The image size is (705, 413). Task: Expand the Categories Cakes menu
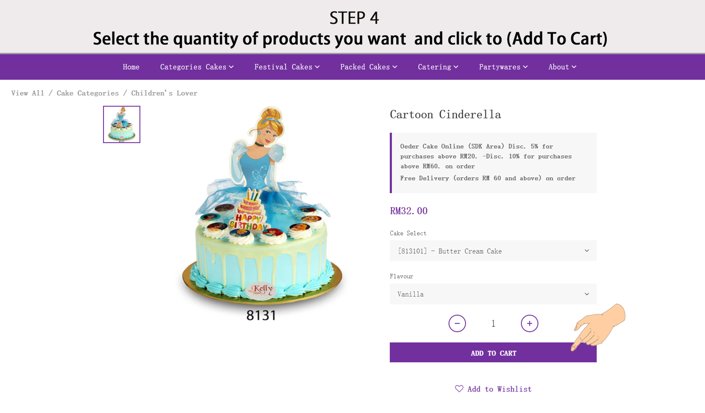click(197, 67)
